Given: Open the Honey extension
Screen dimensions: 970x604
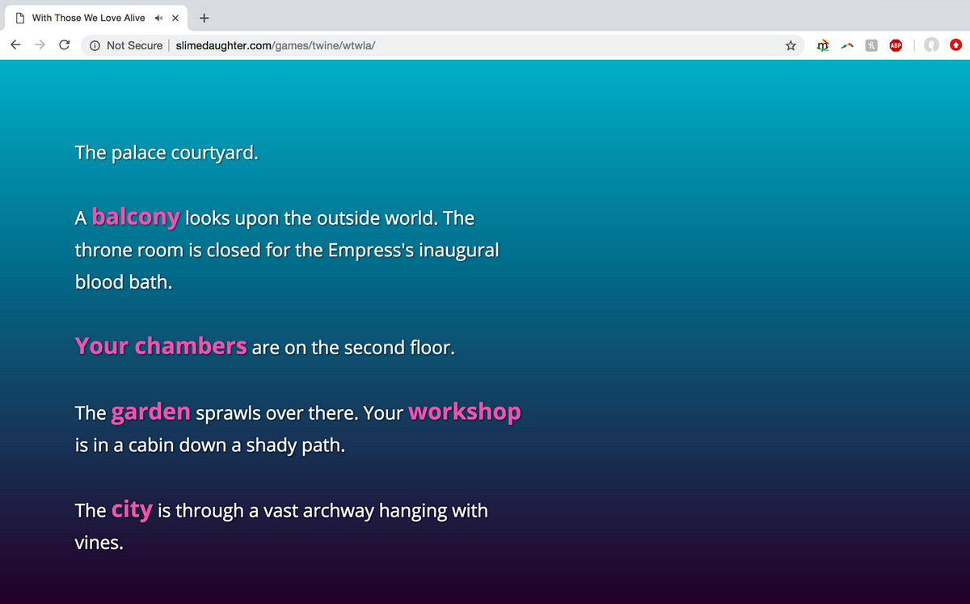Looking at the screenshot, I should (871, 45).
